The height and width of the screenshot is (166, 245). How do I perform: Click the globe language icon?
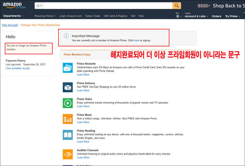178,16
